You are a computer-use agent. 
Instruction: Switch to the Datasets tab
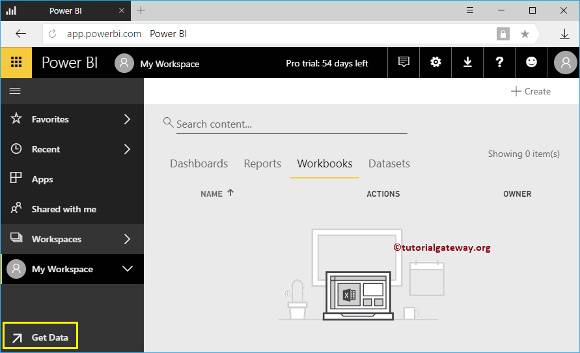[x=389, y=163]
